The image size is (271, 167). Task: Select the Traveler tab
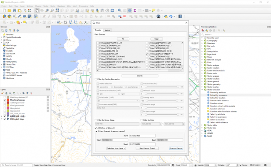point(98,30)
